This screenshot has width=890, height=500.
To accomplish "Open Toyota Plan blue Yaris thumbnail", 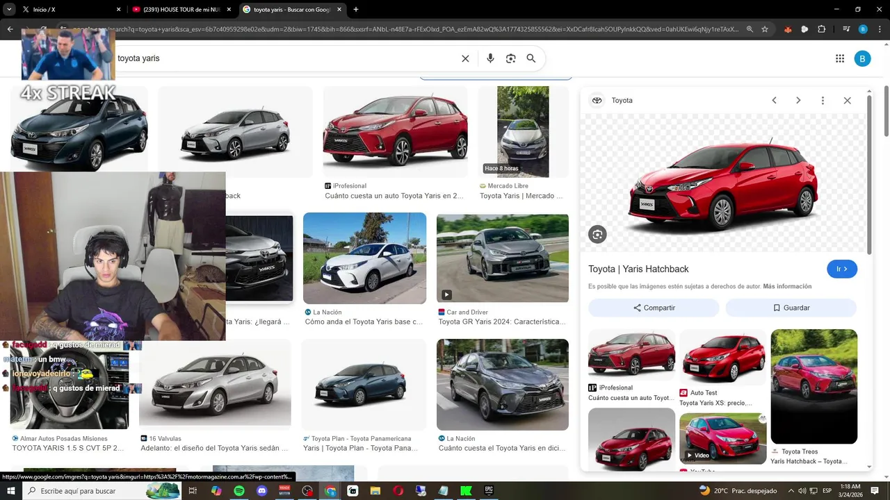I will [x=364, y=385].
